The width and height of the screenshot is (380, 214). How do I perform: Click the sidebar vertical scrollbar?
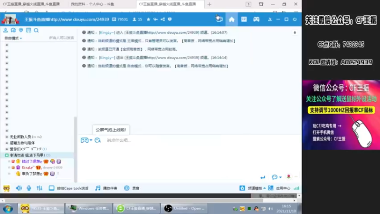pos(76,149)
